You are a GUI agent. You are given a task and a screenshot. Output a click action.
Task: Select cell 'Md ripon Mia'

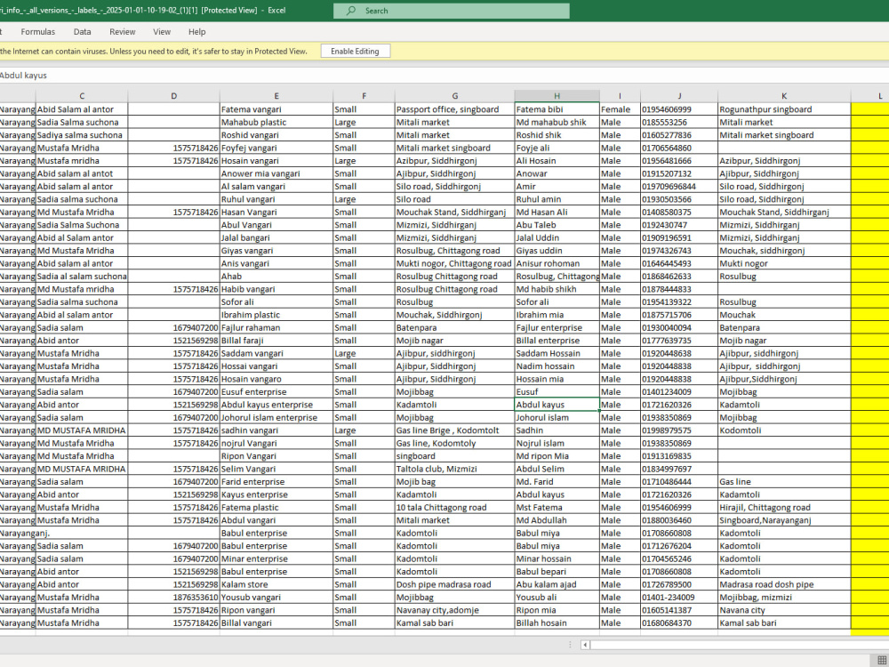click(x=557, y=456)
